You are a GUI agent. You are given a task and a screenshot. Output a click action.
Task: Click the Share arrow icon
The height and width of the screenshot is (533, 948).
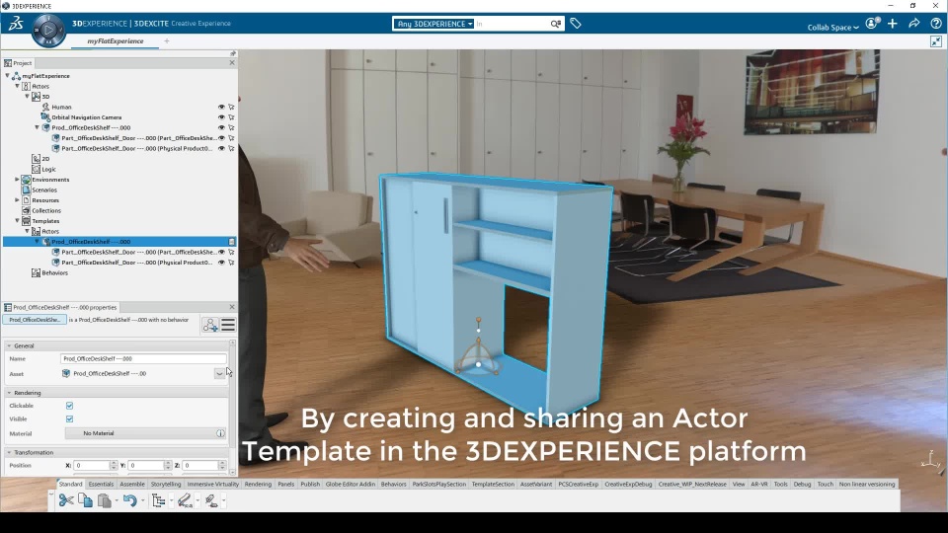(914, 24)
